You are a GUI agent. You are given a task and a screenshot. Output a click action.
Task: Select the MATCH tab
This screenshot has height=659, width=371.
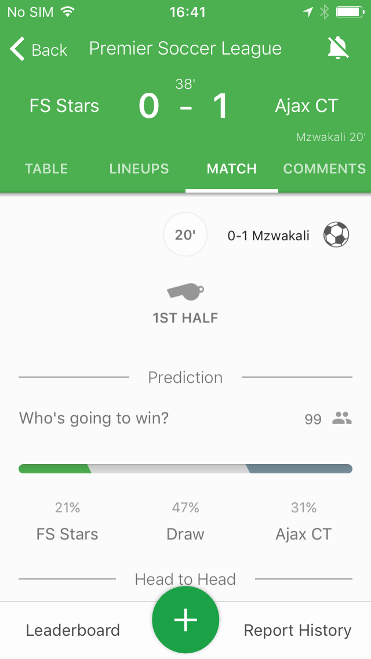point(232,169)
